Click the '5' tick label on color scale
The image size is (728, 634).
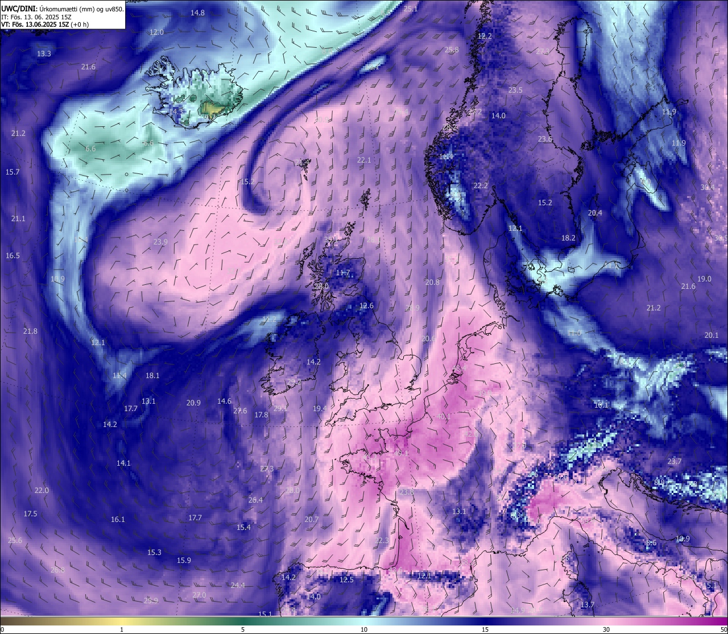(243, 629)
